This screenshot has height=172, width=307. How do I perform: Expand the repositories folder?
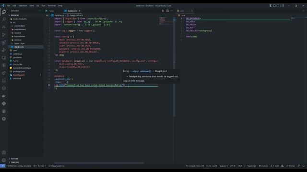click(x=20, y=36)
